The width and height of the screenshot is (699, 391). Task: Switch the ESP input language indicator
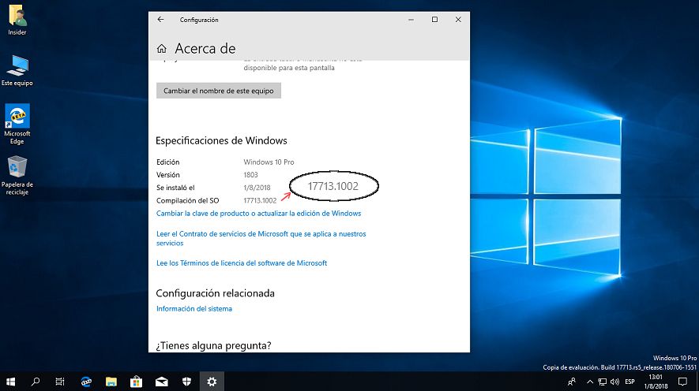(630, 382)
